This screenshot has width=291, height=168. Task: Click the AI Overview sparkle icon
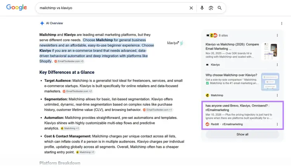[x=42, y=23]
